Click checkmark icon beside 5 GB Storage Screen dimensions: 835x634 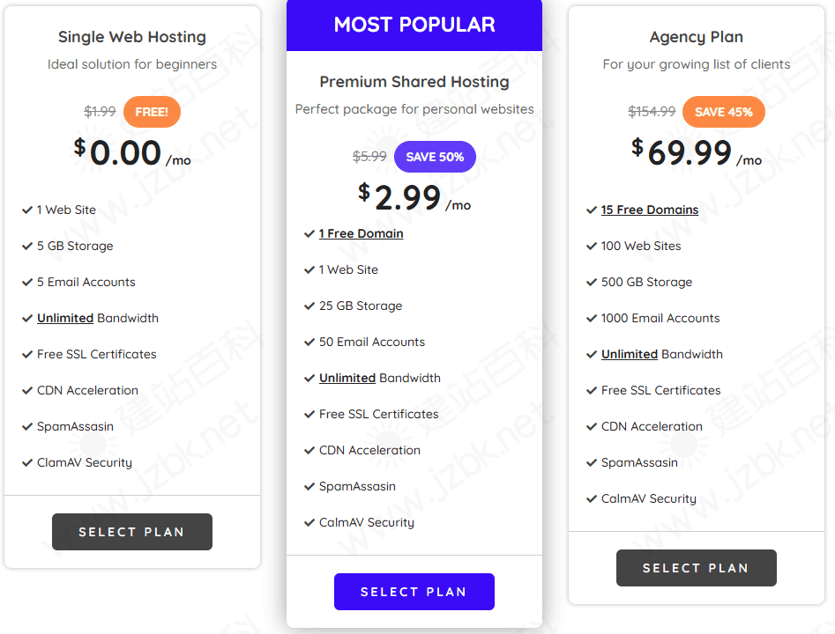[x=26, y=247]
